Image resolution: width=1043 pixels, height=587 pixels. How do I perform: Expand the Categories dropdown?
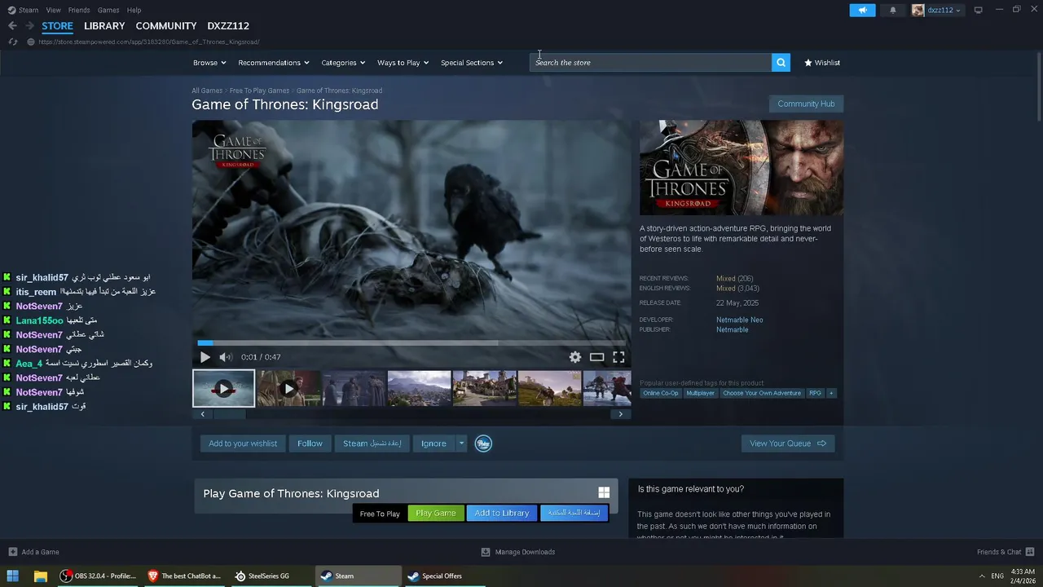(342, 63)
